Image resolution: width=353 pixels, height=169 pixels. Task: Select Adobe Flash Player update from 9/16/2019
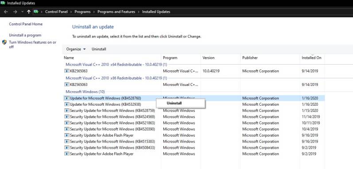click(194, 135)
